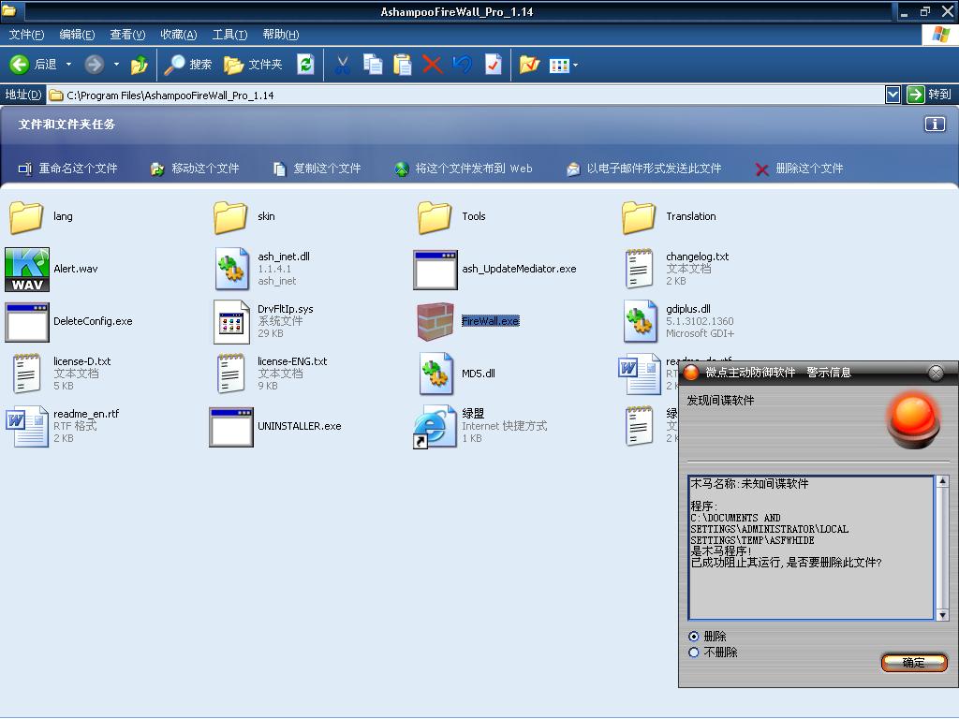Copy selection using toolbar copy icon
This screenshot has width=959, height=719.
[373, 65]
